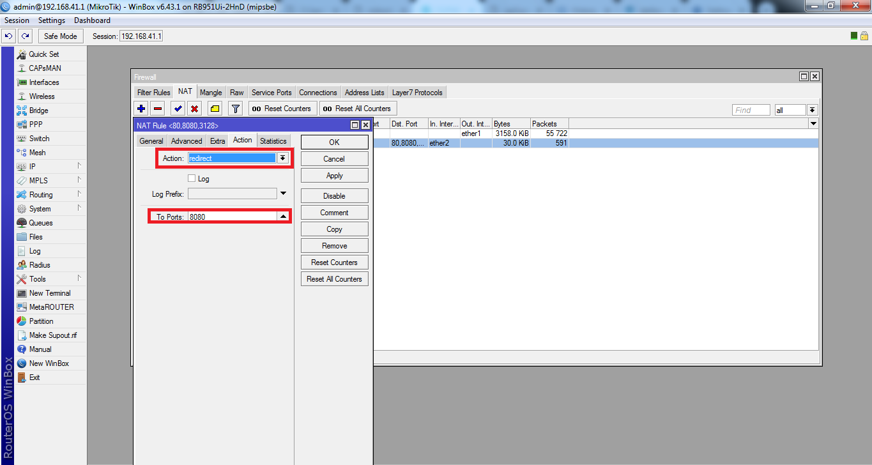Screen dimensions: 872x465
Task: Open the Wireless menu item
Action: coord(42,96)
